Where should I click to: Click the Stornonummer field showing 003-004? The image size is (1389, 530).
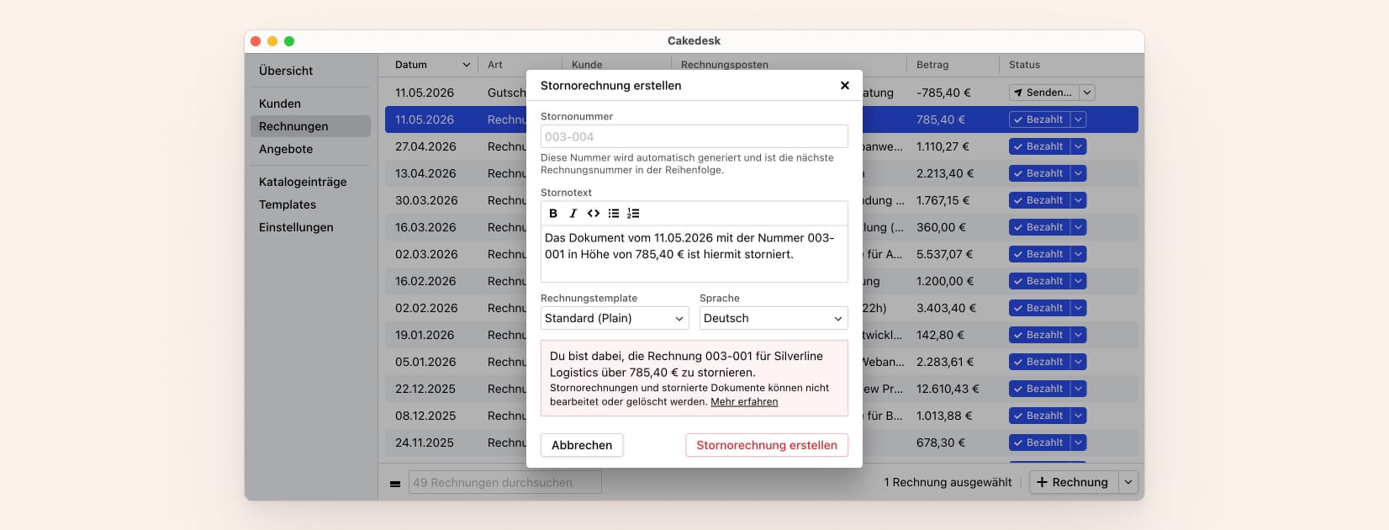point(694,136)
